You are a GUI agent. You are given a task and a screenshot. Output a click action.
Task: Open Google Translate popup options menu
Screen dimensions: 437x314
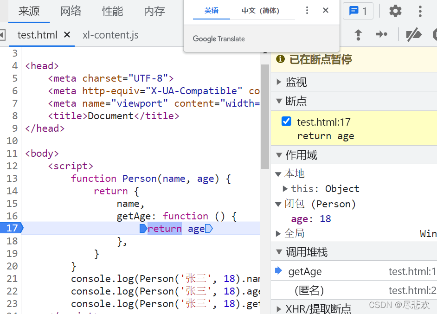[307, 11]
